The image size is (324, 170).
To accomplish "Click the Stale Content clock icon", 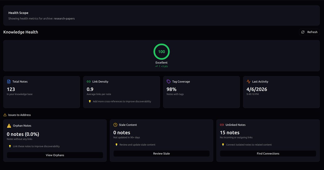I will click(x=115, y=125).
